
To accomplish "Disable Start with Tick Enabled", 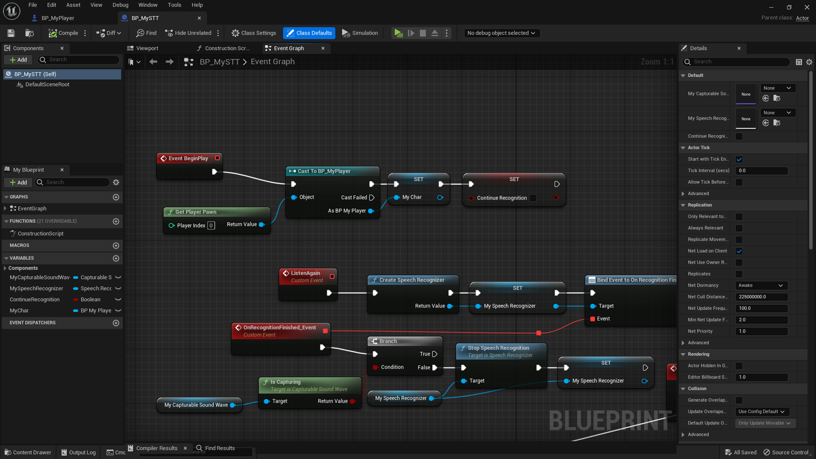I will [x=739, y=159].
